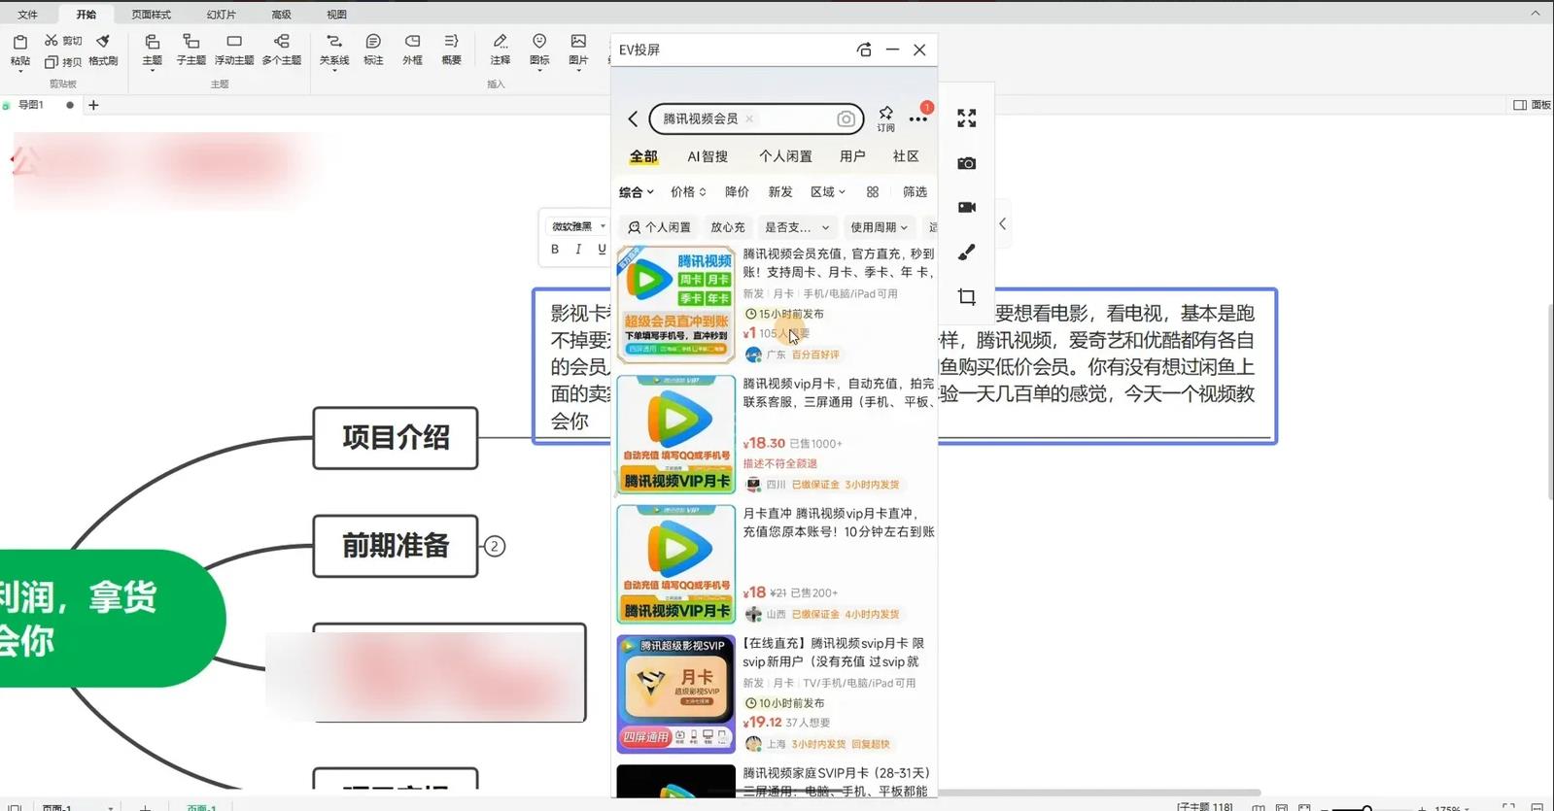The image size is (1554, 811).
Task: Take a screenshot with camera icon in EV投屏
Action: (x=967, y=163)
